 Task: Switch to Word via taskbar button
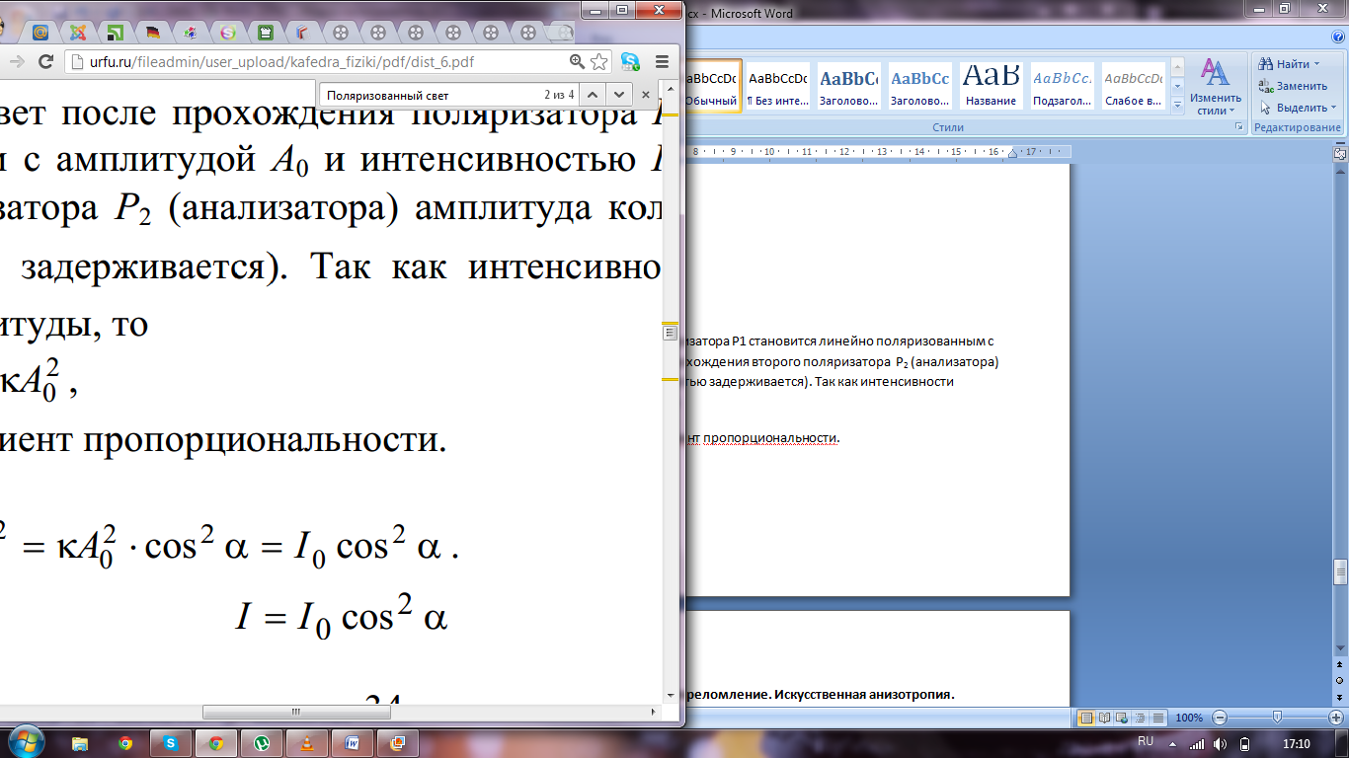tap(353, 742)
